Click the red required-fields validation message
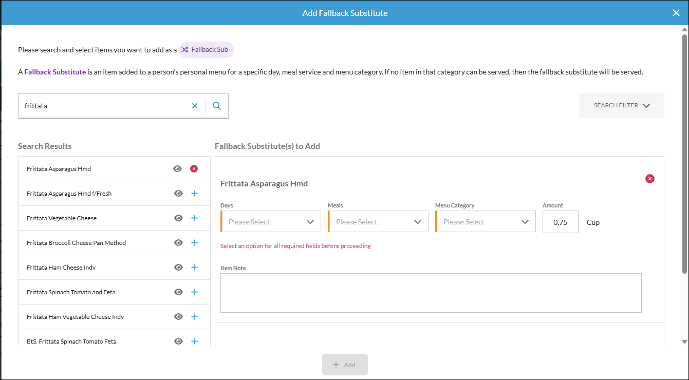The height and width of the screenshot is (380, 689). [x=295, y=246]
